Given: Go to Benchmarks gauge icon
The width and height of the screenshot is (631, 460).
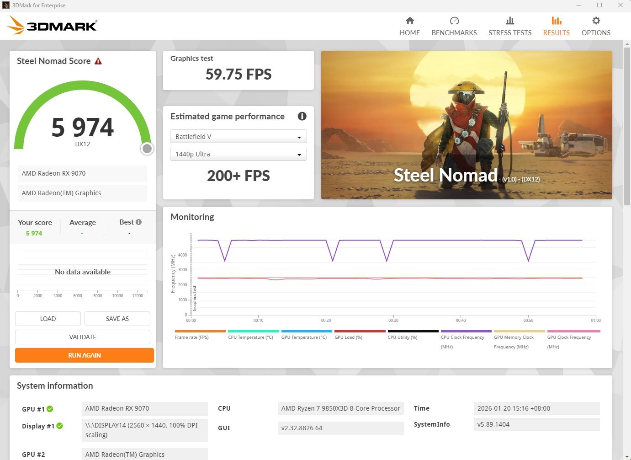Looking at the screenshot, I should (x=454, y=21).
